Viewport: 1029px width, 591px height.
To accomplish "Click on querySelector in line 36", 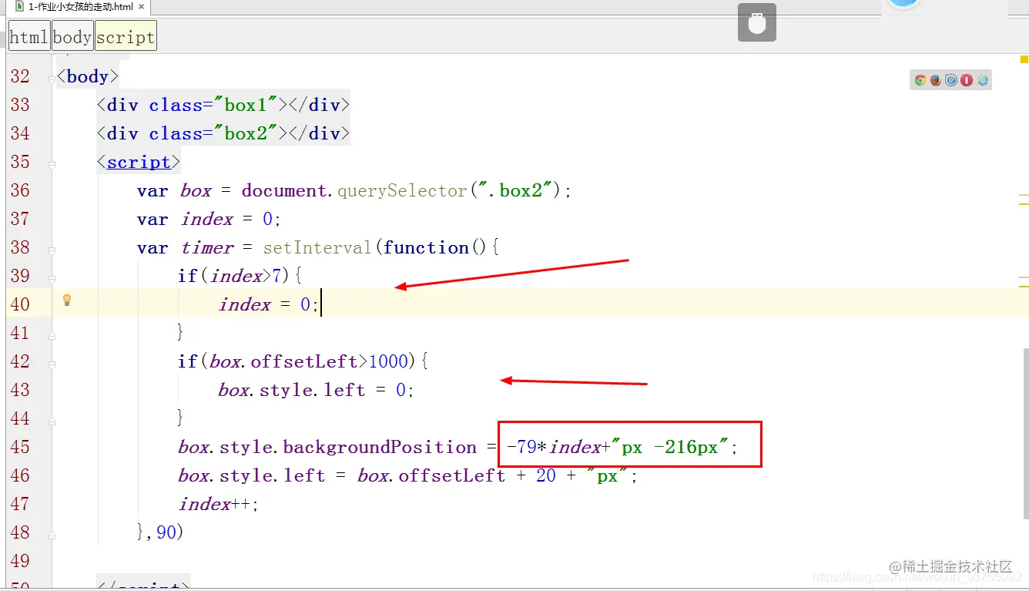I will click(x=402, y=190).
